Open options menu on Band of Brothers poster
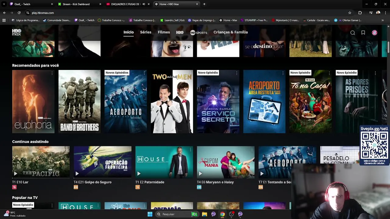The width and height of the screenshot is (390, 219). pyautogui.click(x=98, y=73)
